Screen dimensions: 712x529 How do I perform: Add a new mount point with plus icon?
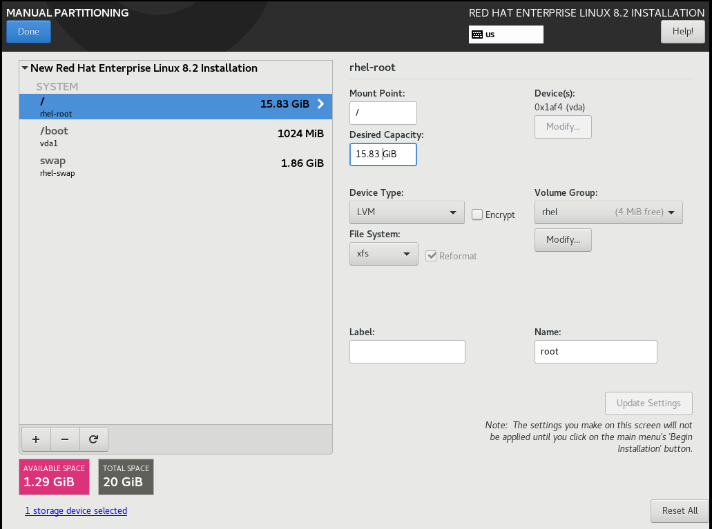pyautogui.click(x=36, y=439)
